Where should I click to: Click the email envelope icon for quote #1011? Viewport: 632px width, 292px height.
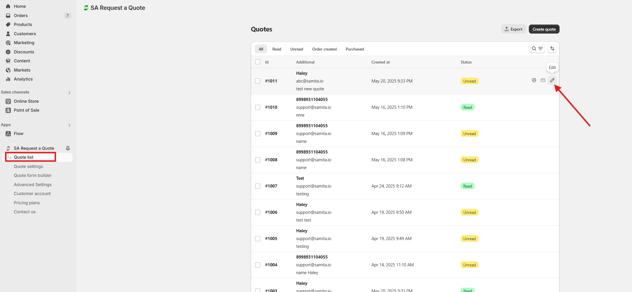pyautogui.click(x=543, y=80)
